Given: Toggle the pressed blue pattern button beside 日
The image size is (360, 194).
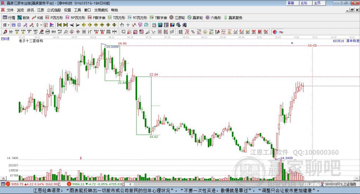Looking at the screenshot, I should point(13,25).
